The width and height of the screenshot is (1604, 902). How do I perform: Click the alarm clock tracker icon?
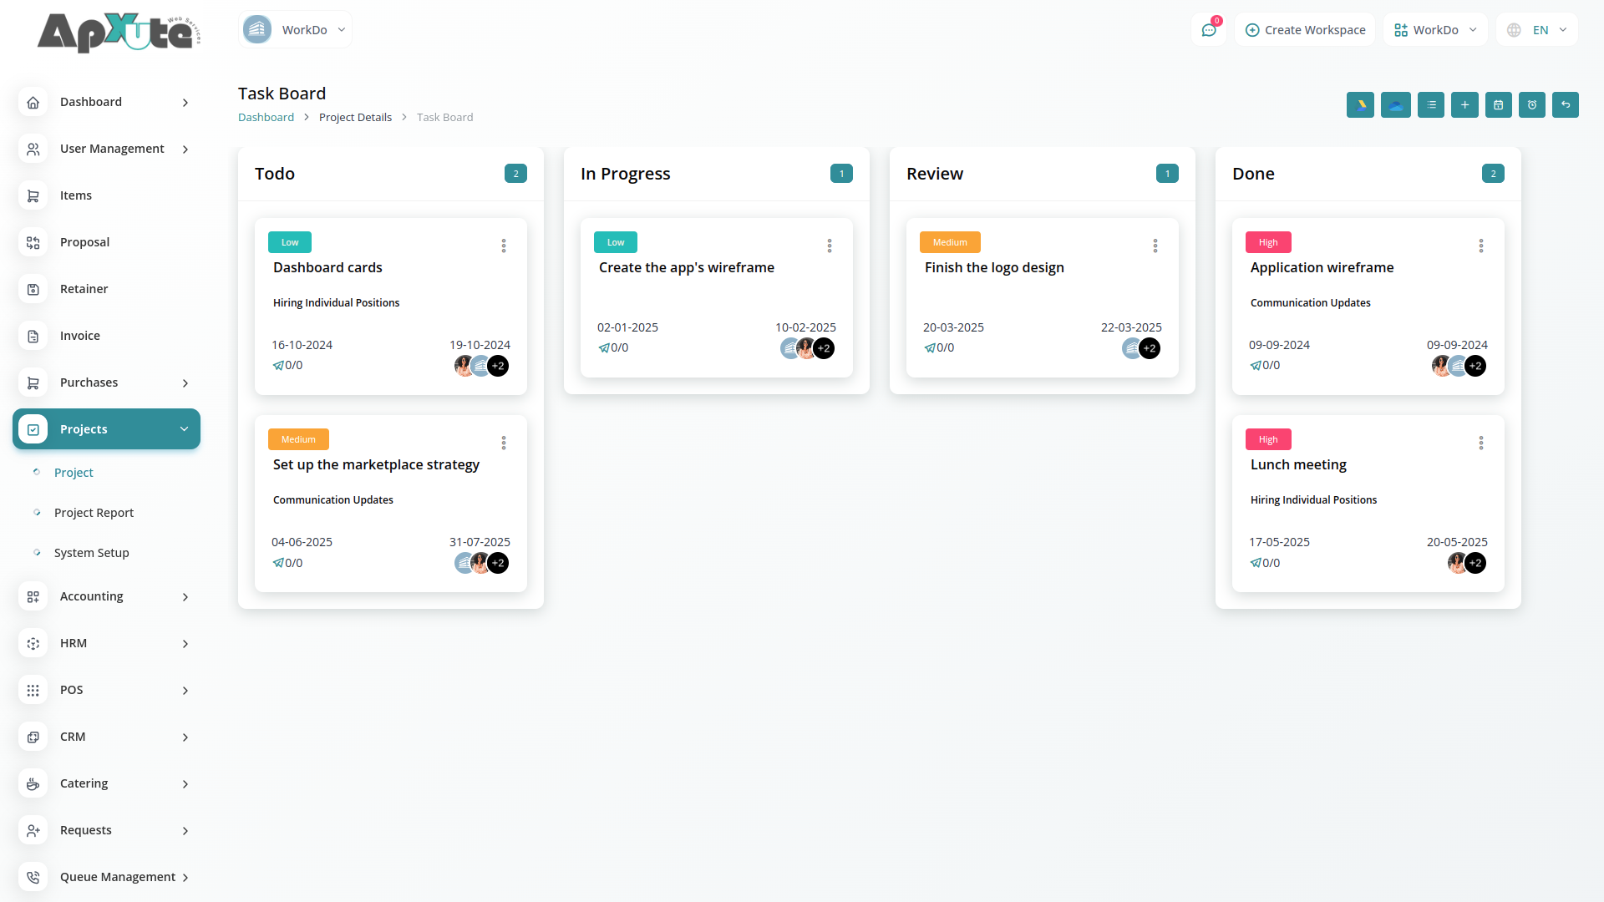(1532, 105)
